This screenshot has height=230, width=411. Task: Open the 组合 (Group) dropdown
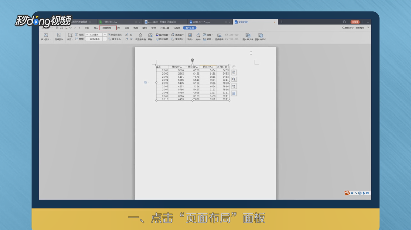coord(208,35)
